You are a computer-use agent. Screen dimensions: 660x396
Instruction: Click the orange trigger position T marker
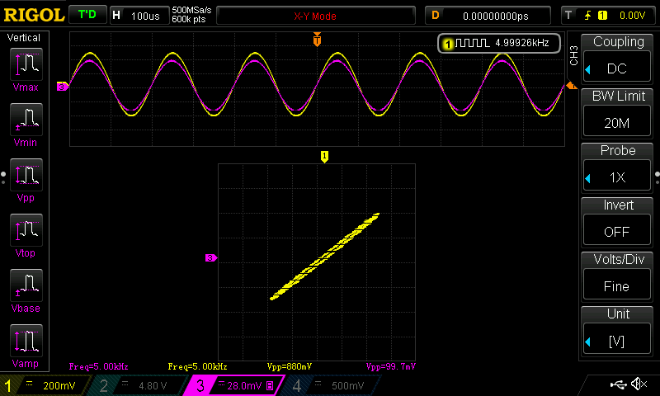pos(317,39)
